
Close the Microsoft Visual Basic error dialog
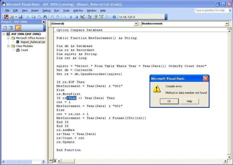click(205, 78)
